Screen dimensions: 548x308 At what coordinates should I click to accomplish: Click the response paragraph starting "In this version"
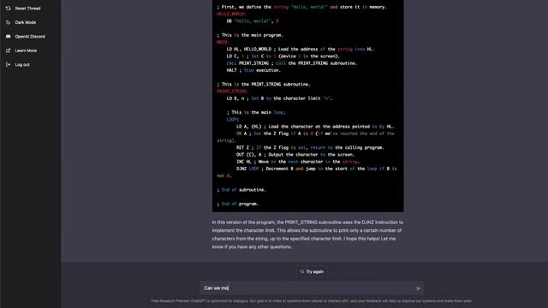coord(307,234)
